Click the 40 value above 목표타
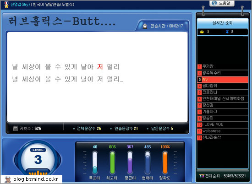Screen dimensions: 252x184 point(95,147)
